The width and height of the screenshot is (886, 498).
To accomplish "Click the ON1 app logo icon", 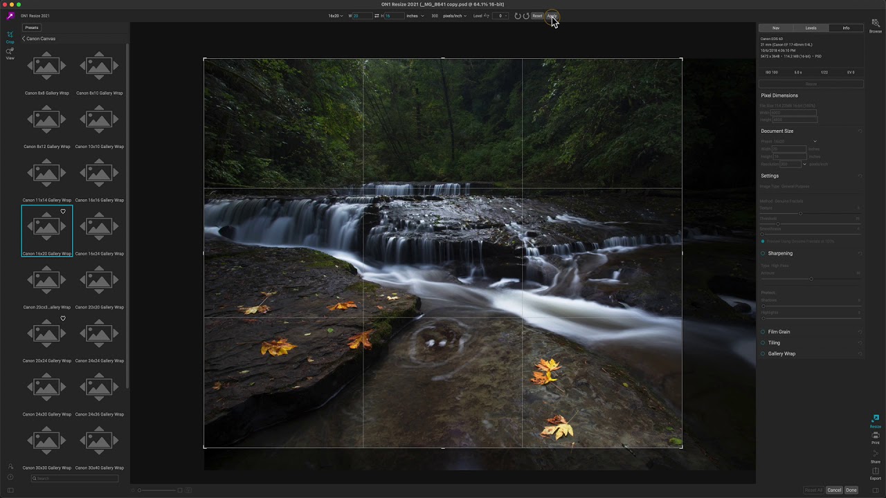I will pyautogui.click(x=10, y=16).
